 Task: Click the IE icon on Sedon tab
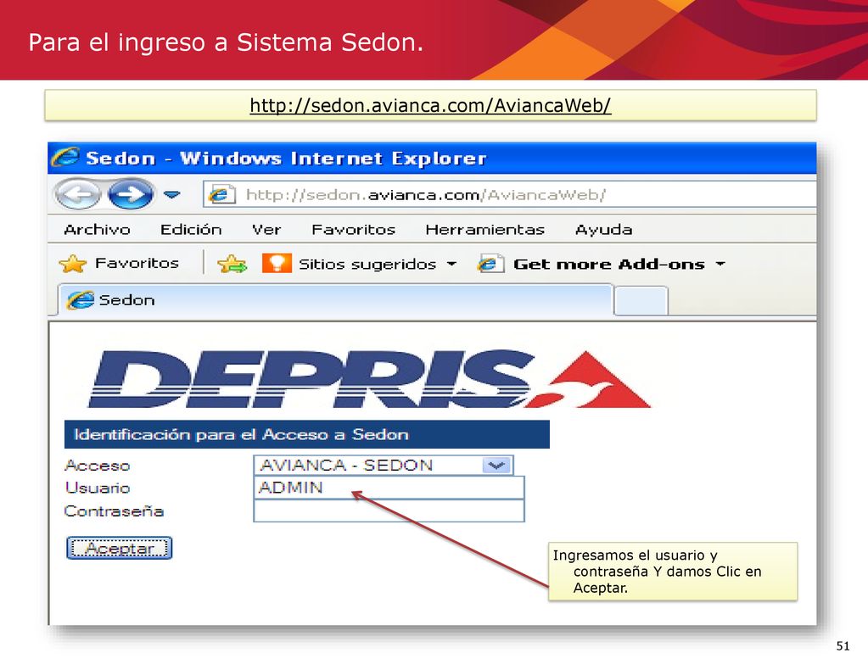point(81,300)
